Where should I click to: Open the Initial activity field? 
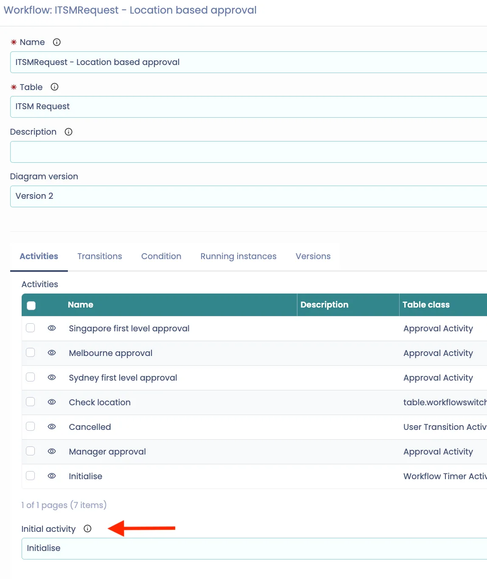[254, 548]
